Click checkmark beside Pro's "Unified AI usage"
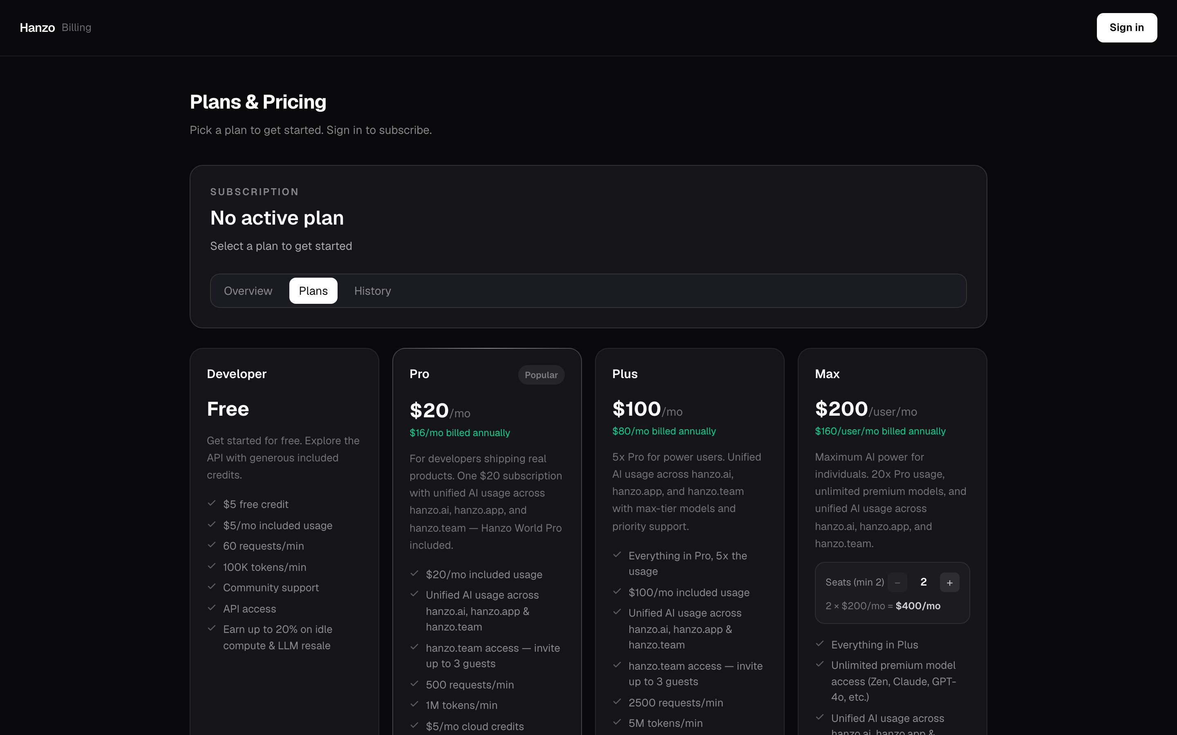1177x735 pixels. 414,594
